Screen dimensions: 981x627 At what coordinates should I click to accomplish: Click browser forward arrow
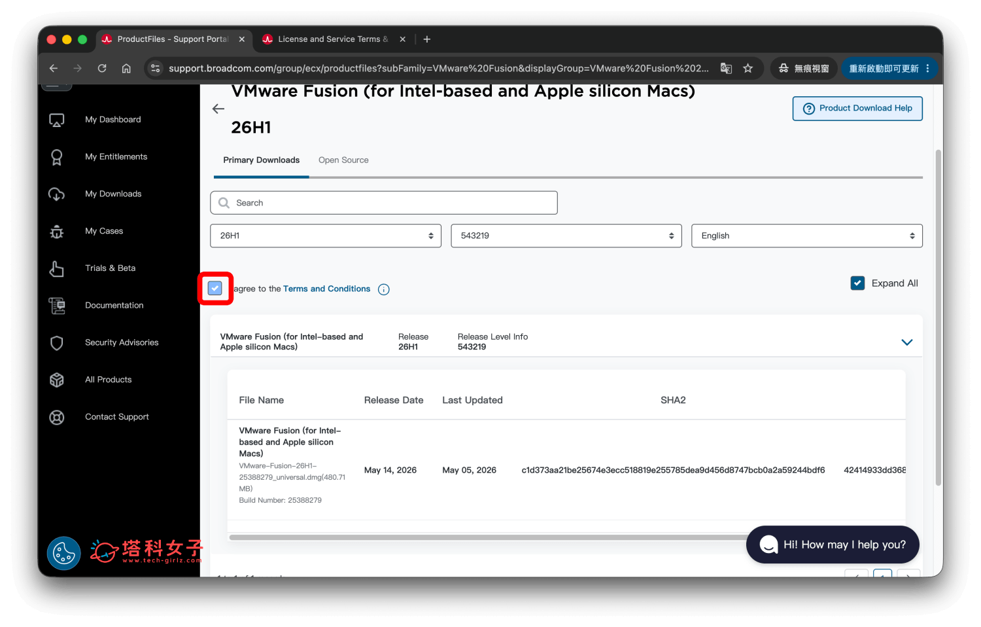point(78,68)
